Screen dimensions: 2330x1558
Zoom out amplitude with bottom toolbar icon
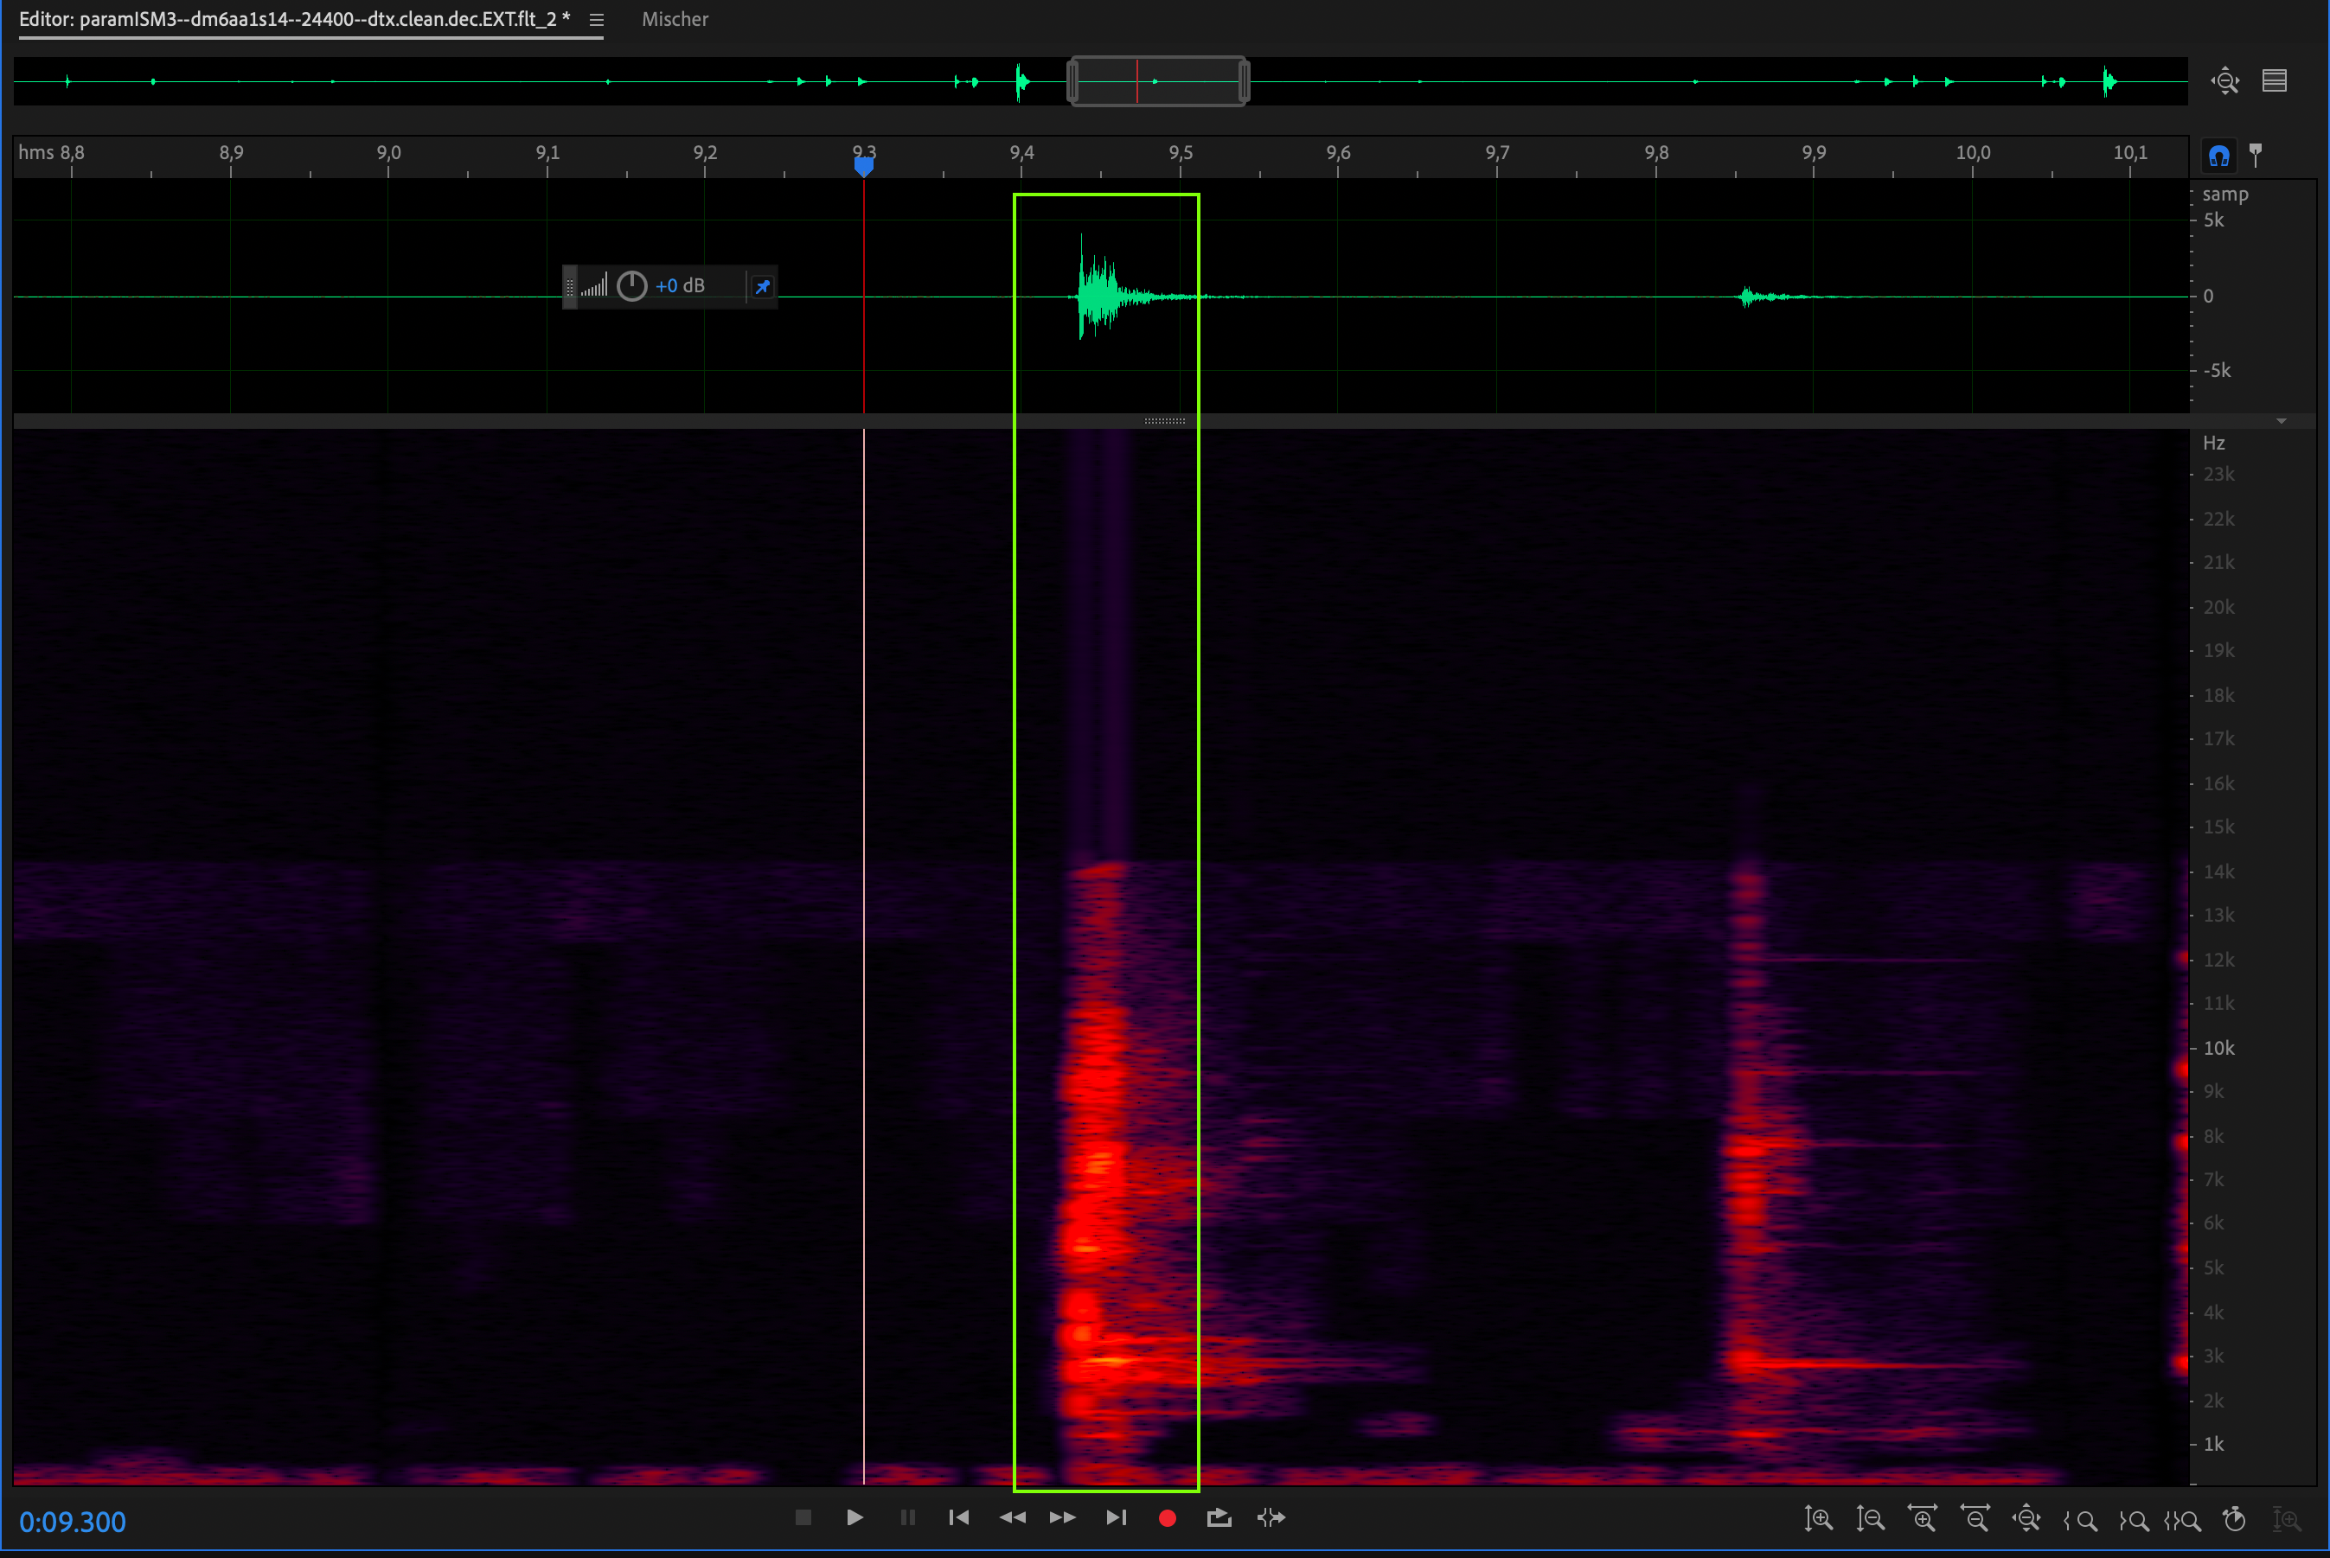pyautogui.click(x=1870, y=1519)
